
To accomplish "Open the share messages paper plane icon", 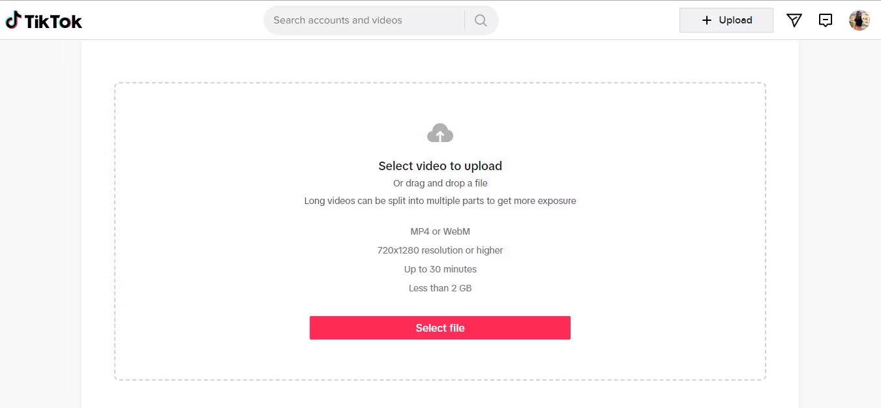I will click(x=794, y=20).
